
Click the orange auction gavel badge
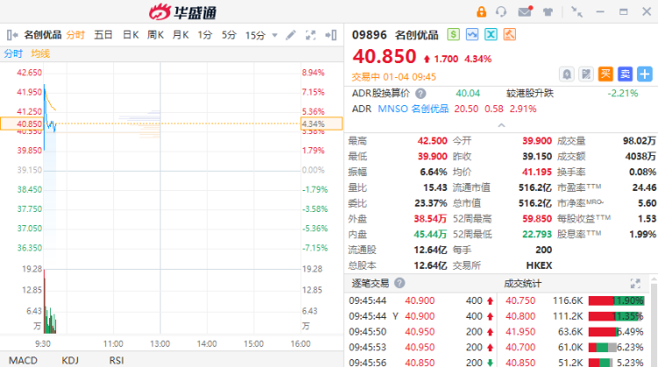tap(510, 34)
